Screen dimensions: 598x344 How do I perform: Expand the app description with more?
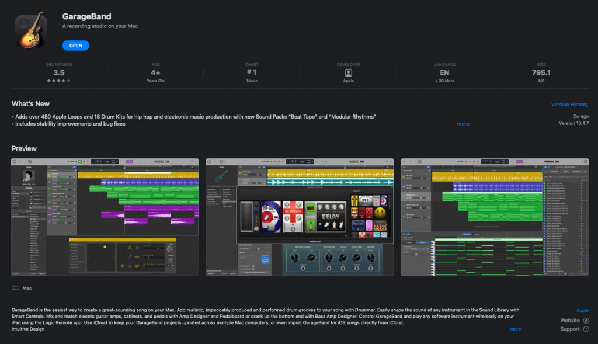tap(515, 329)
